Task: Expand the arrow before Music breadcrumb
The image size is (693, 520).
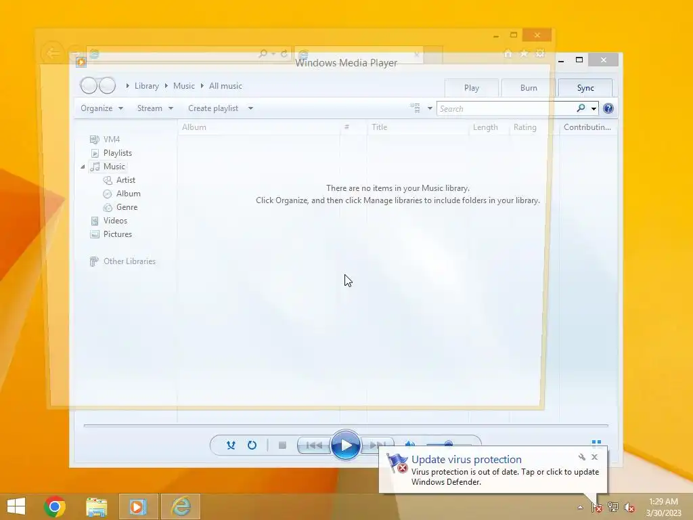Action: 166,86
